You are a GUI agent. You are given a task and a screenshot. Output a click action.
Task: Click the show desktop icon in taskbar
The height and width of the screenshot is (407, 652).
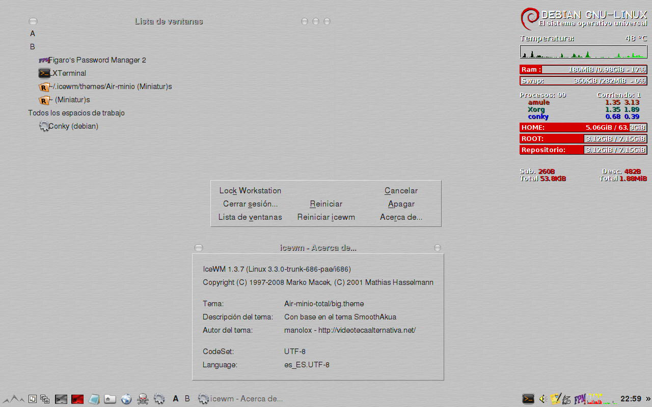33,399
